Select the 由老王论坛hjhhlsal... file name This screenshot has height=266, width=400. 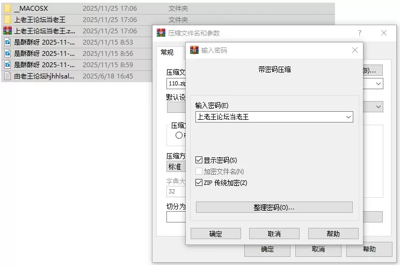tap(44, 76)
